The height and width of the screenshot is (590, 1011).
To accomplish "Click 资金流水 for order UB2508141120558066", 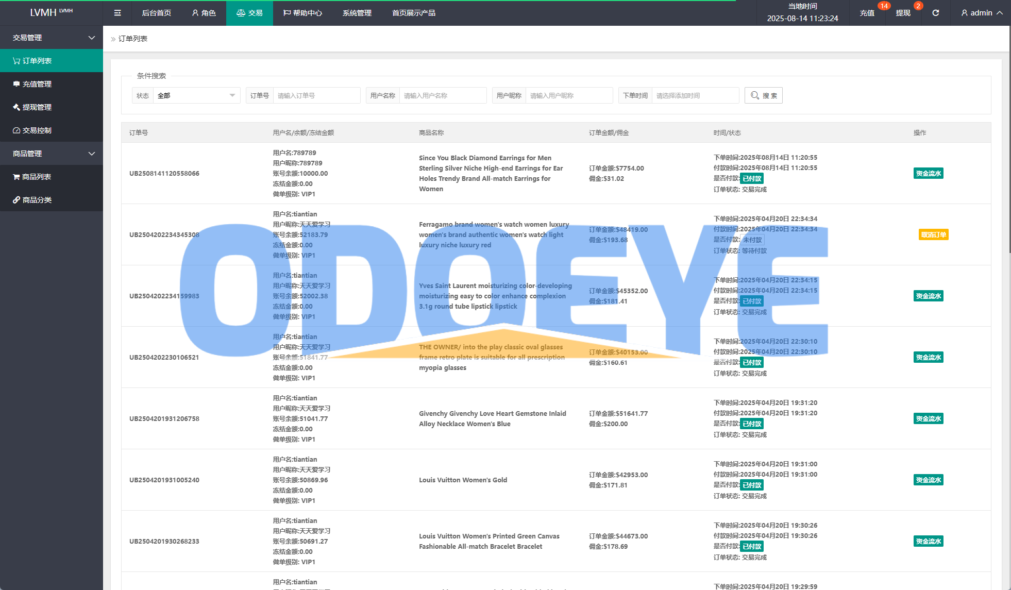I will [x=928, y=174].
